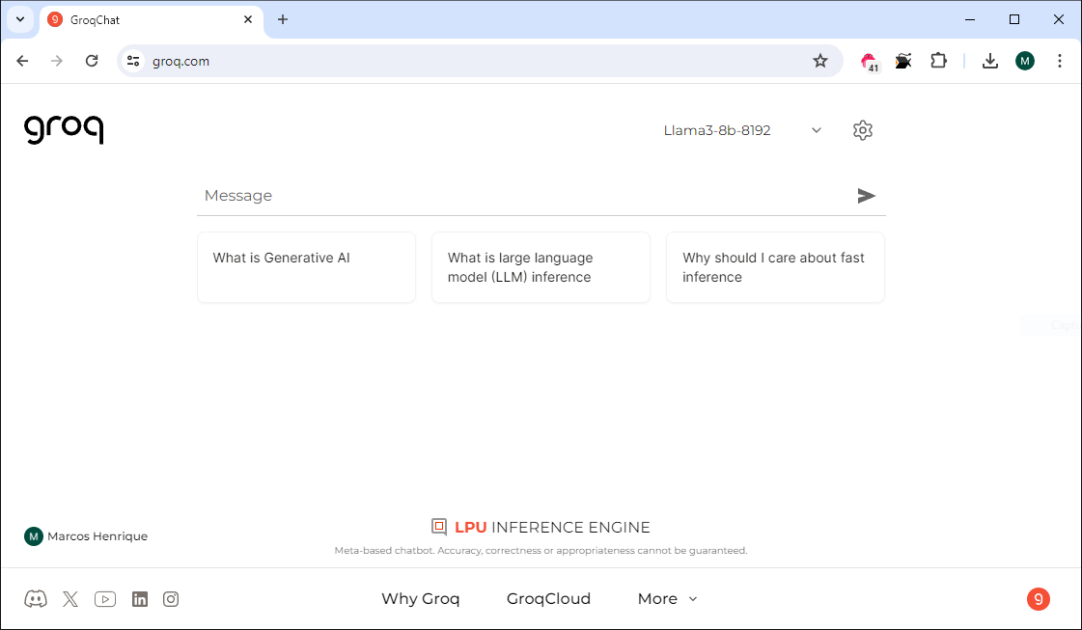1082x630 pixels.
Task: Expand the More footer menu
Action: 667,599
